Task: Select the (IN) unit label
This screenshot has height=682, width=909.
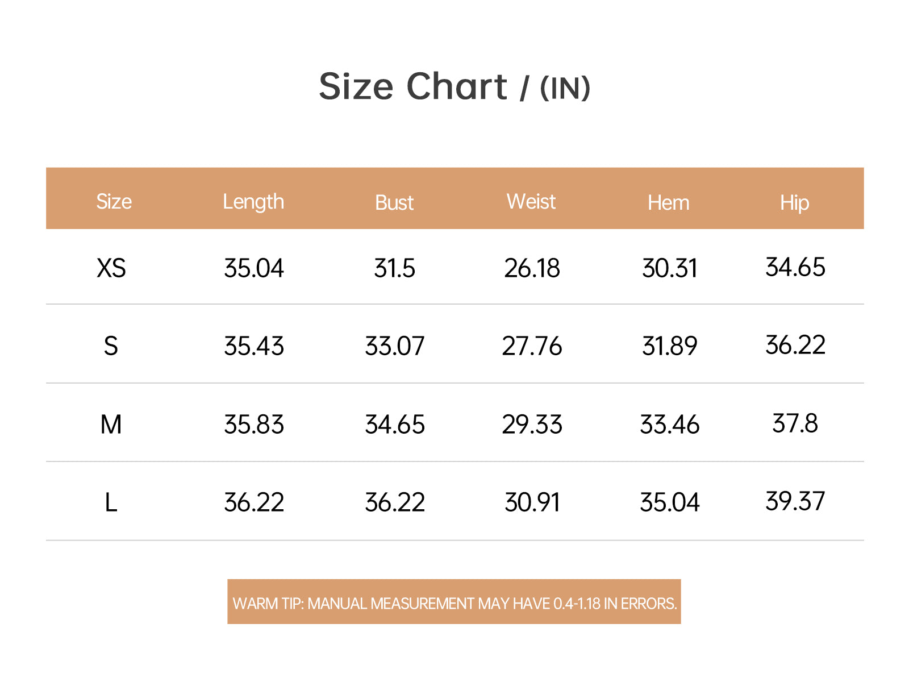Action: [565, 89]
